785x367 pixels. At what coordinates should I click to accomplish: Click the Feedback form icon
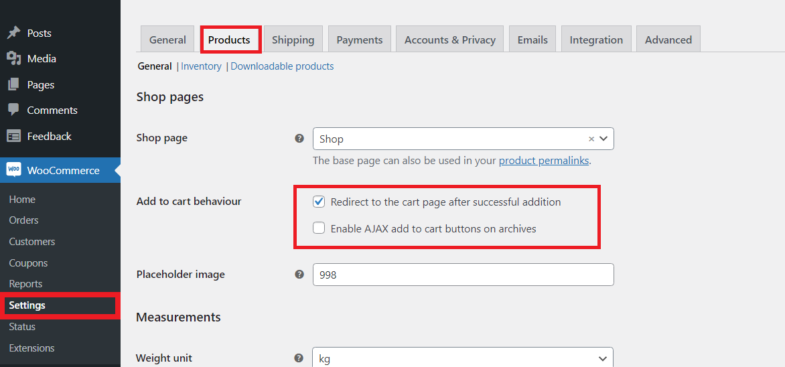[13, 136]
